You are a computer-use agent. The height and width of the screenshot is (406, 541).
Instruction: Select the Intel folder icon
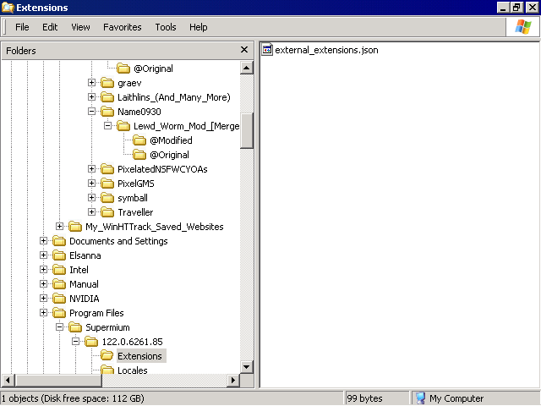(x=59, y=270)
